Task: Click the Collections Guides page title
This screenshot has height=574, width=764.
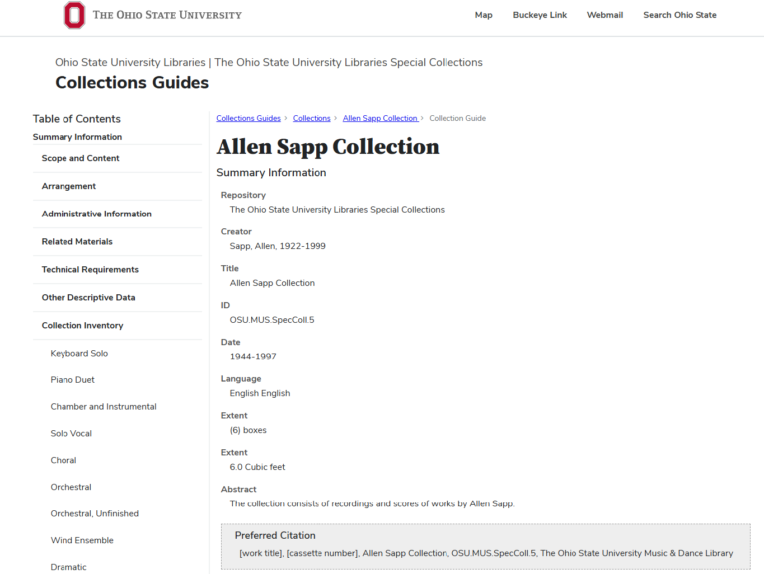Action: tap(132, 83)
